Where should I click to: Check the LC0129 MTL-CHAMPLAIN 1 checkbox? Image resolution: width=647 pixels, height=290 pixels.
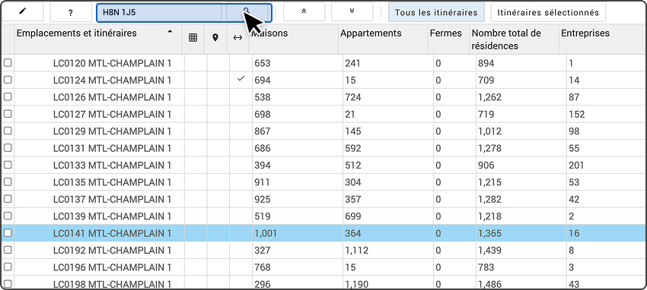tap(8, 131)
